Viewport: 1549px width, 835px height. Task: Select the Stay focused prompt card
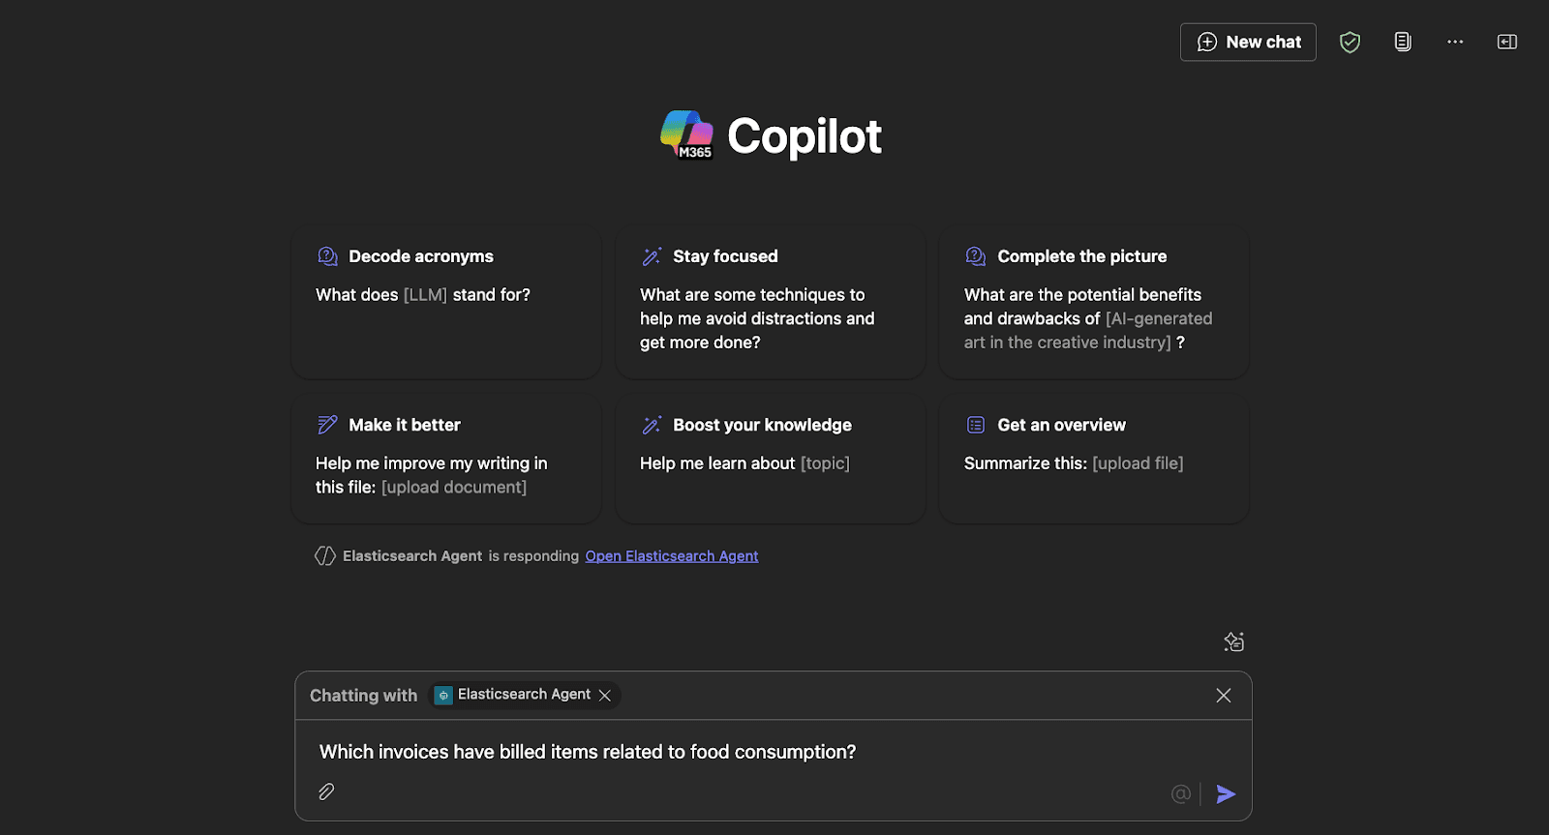(x=771, y=303)
